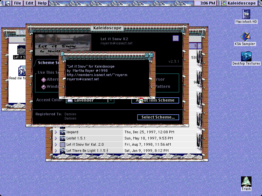Open the File menu
The width and height of the screenshot is (262, 196).
coord(18,3)
